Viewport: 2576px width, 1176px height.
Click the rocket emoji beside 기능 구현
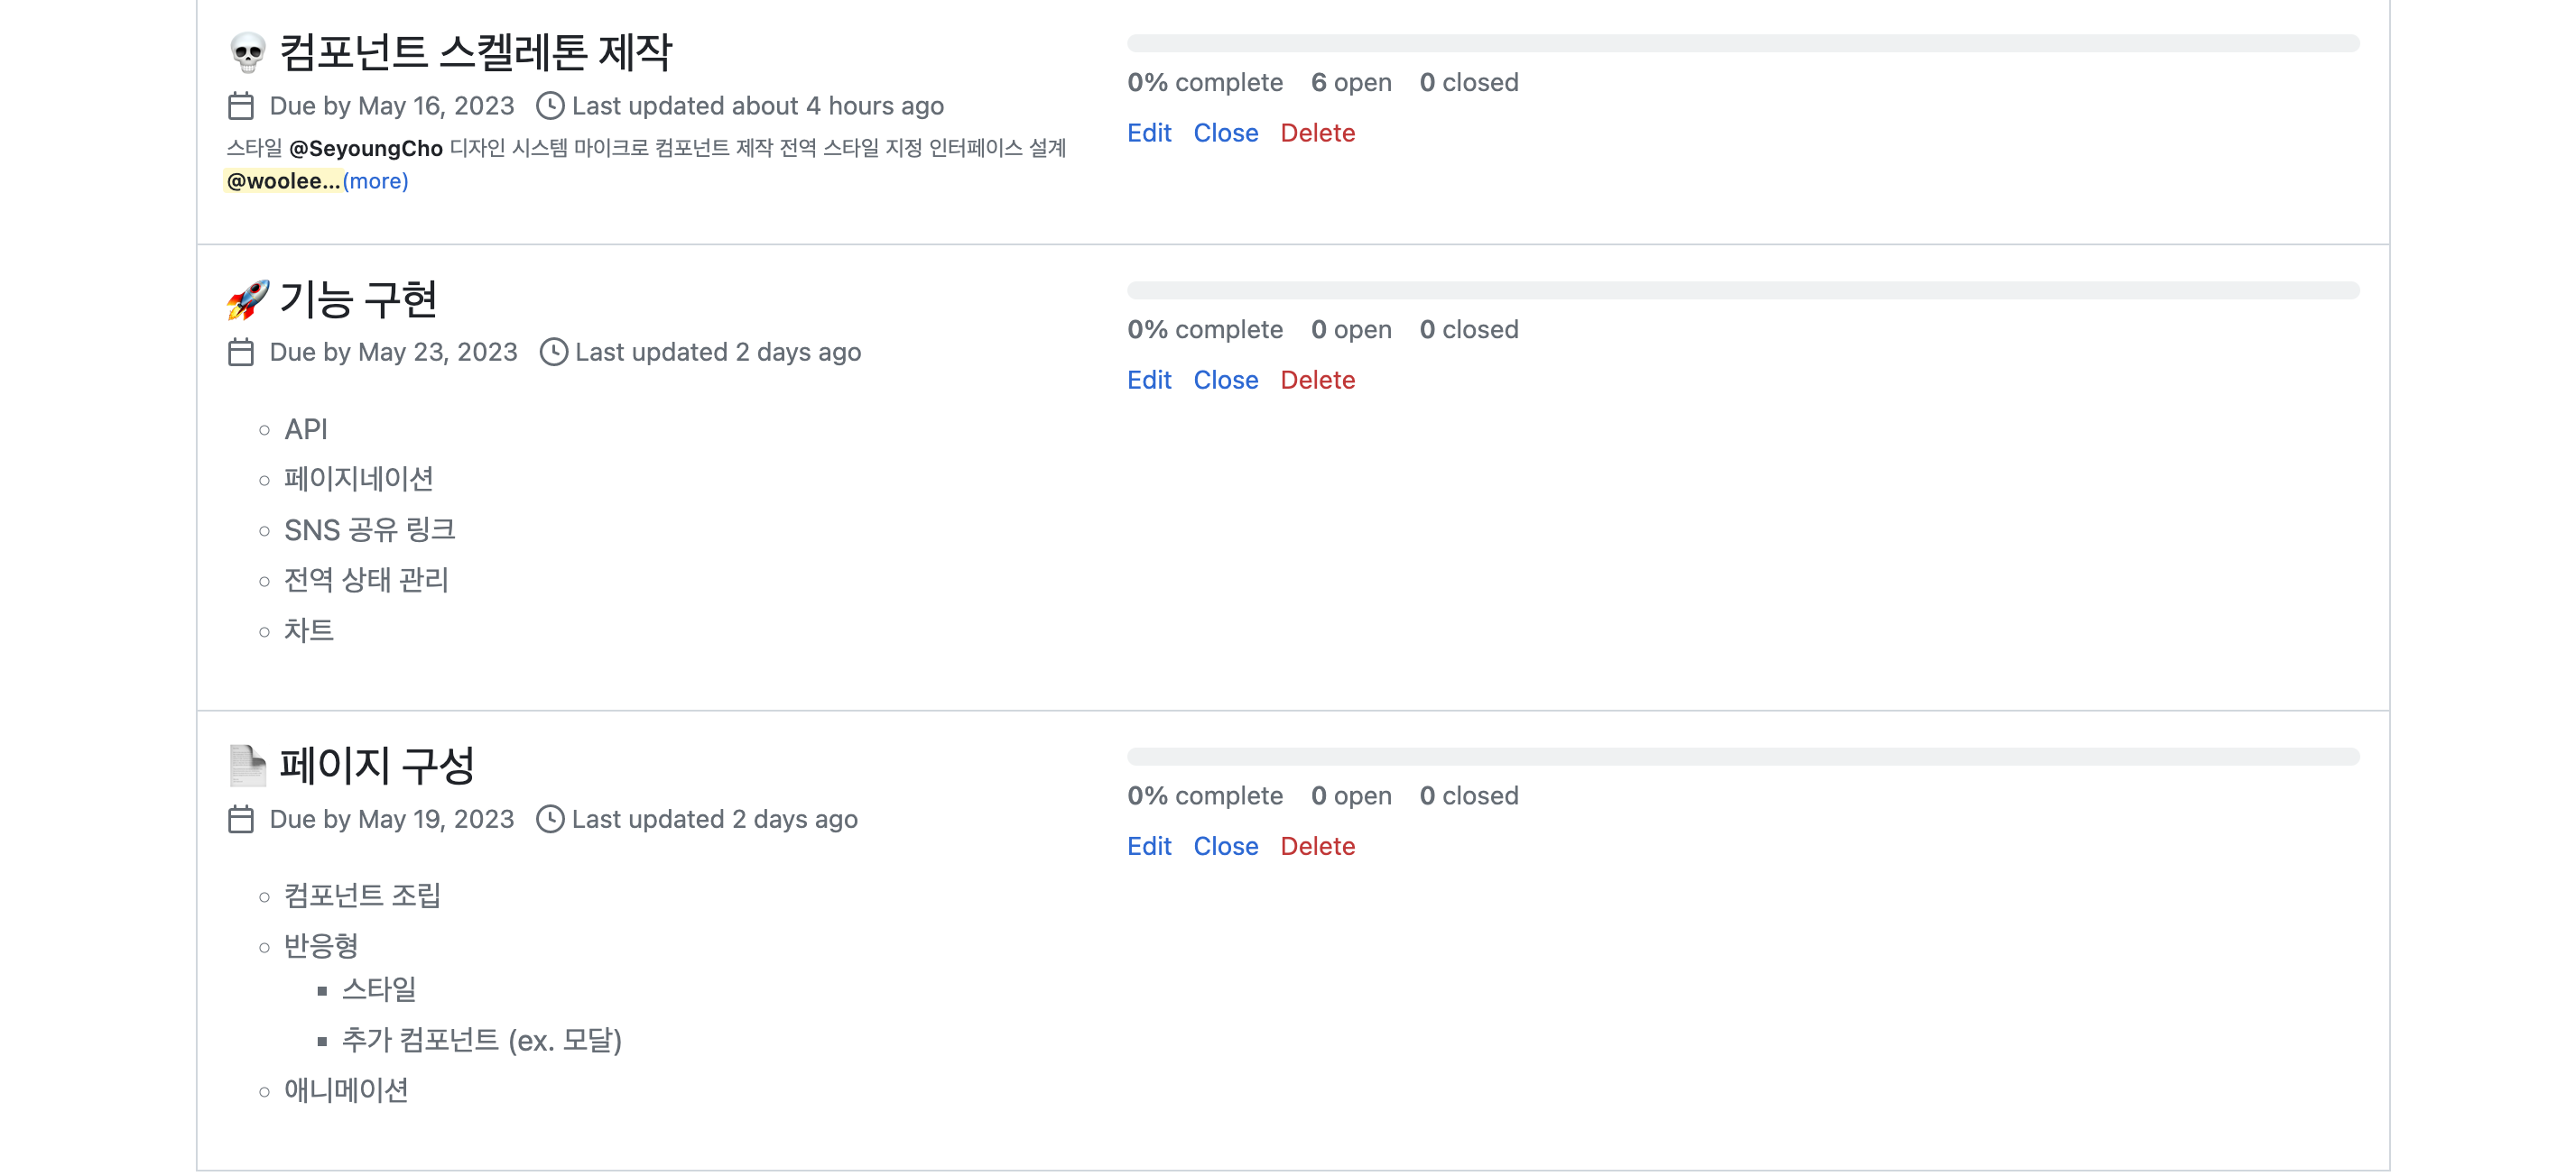coord(247,299)
